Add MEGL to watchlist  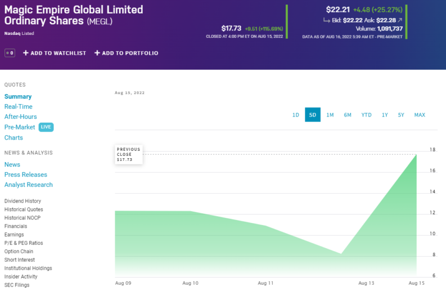tap(55, 53)
